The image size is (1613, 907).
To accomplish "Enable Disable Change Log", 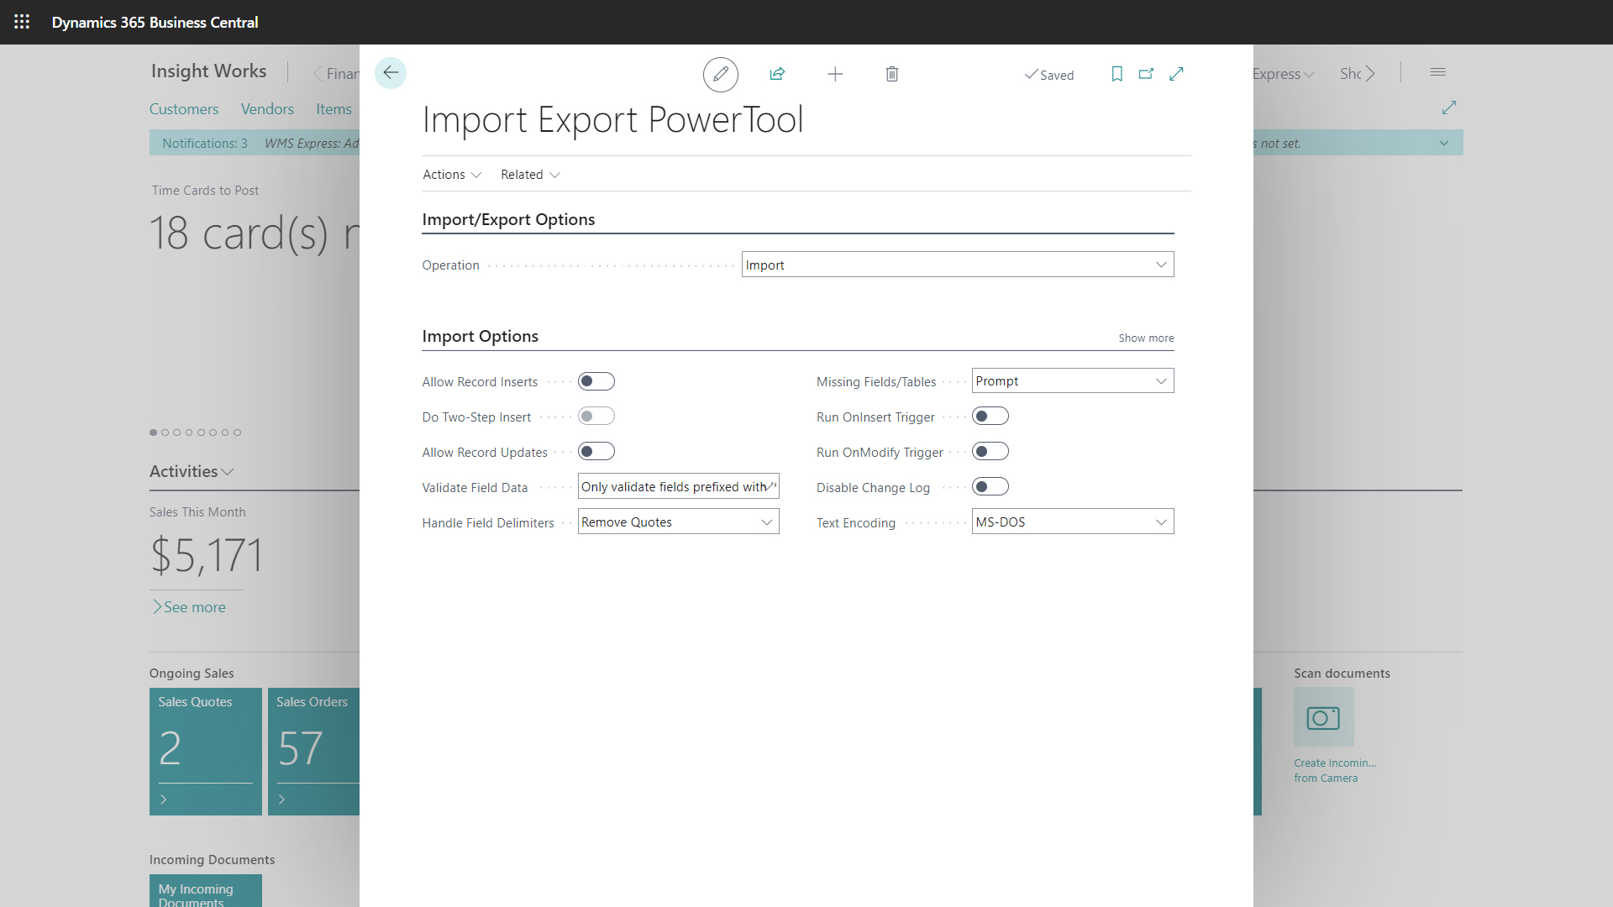I will [990, 486].
